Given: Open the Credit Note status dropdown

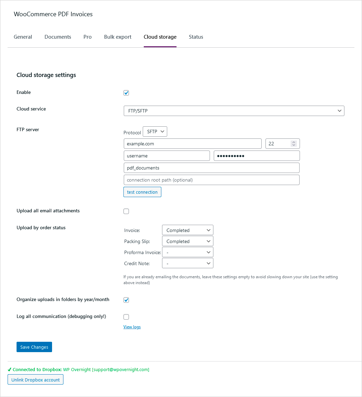Looking at the screenshot, I should tap(188, 263).
